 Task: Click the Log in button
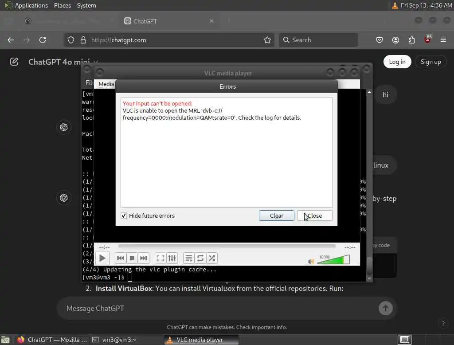click(397, 62)
